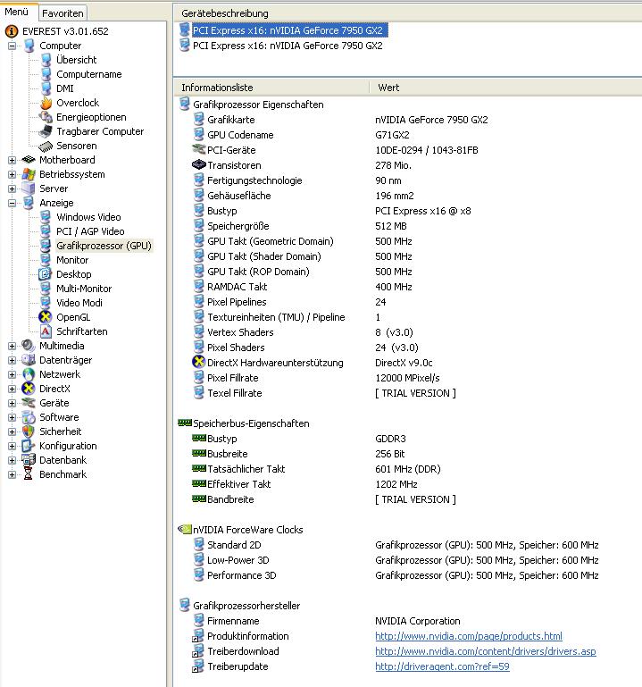The height and width of the screenshot is (687, 642).
Task: Select the Multi-Monitor tree item
Action: click(84, 289)
